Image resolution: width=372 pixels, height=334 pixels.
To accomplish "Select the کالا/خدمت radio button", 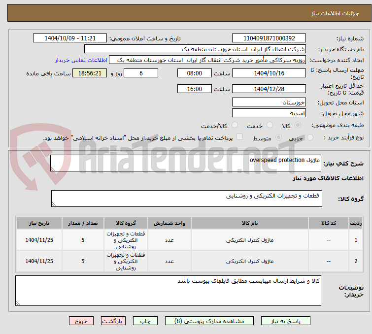I will [235, 125].
